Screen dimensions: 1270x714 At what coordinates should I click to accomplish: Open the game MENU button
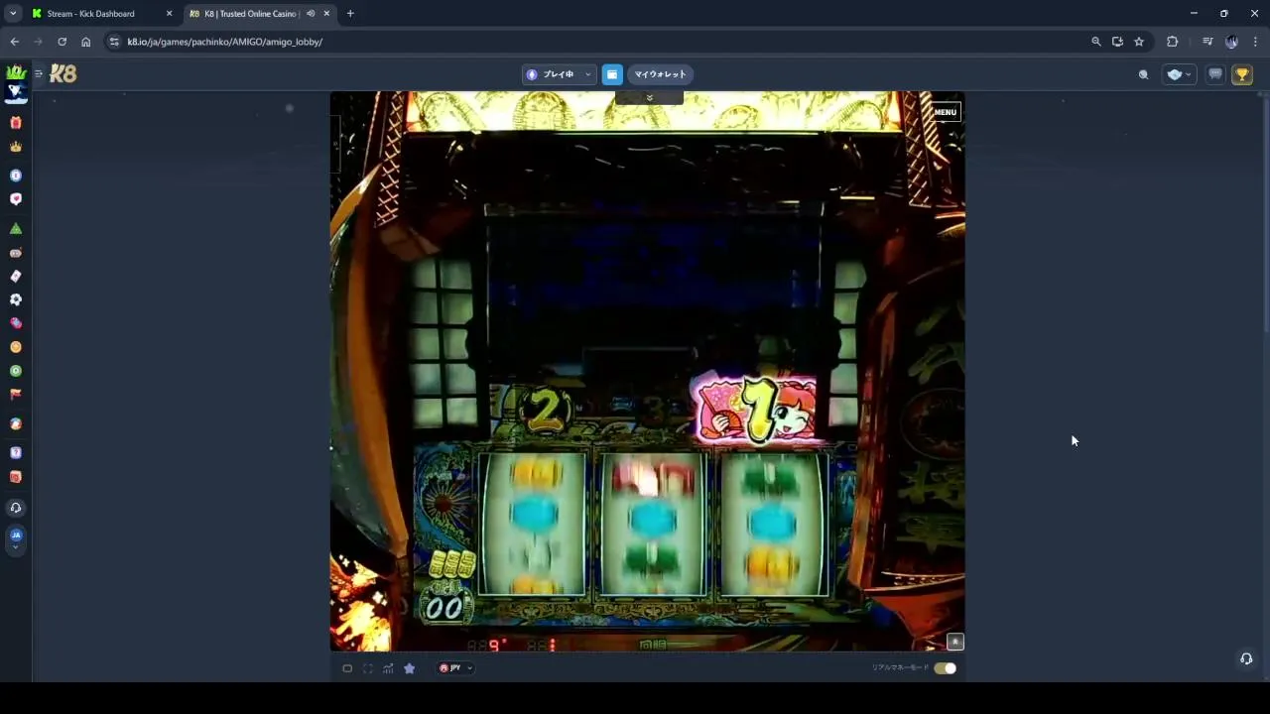(x=945, y=112)
